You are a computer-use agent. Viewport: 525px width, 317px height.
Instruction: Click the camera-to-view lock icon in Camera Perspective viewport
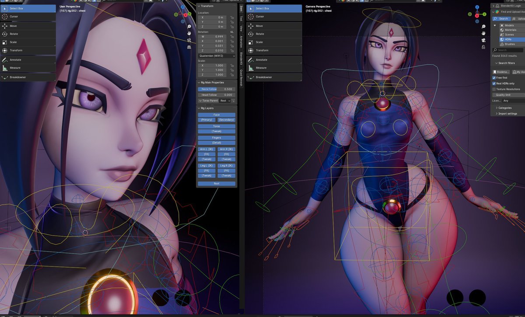[483, 47]
